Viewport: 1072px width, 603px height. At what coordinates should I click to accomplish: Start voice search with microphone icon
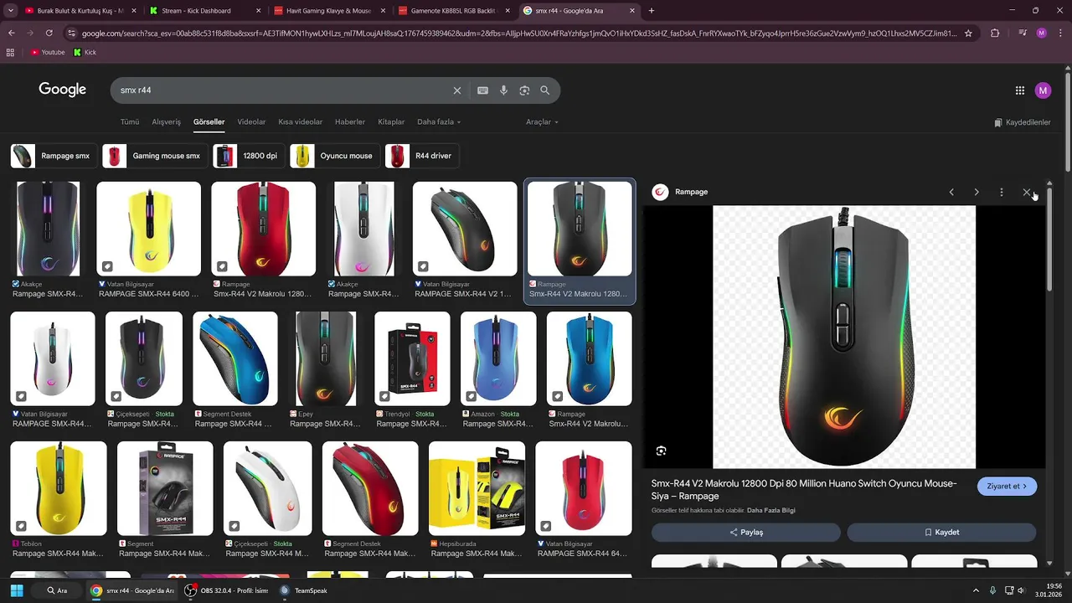pyautogui.click(x=503, y=90)
